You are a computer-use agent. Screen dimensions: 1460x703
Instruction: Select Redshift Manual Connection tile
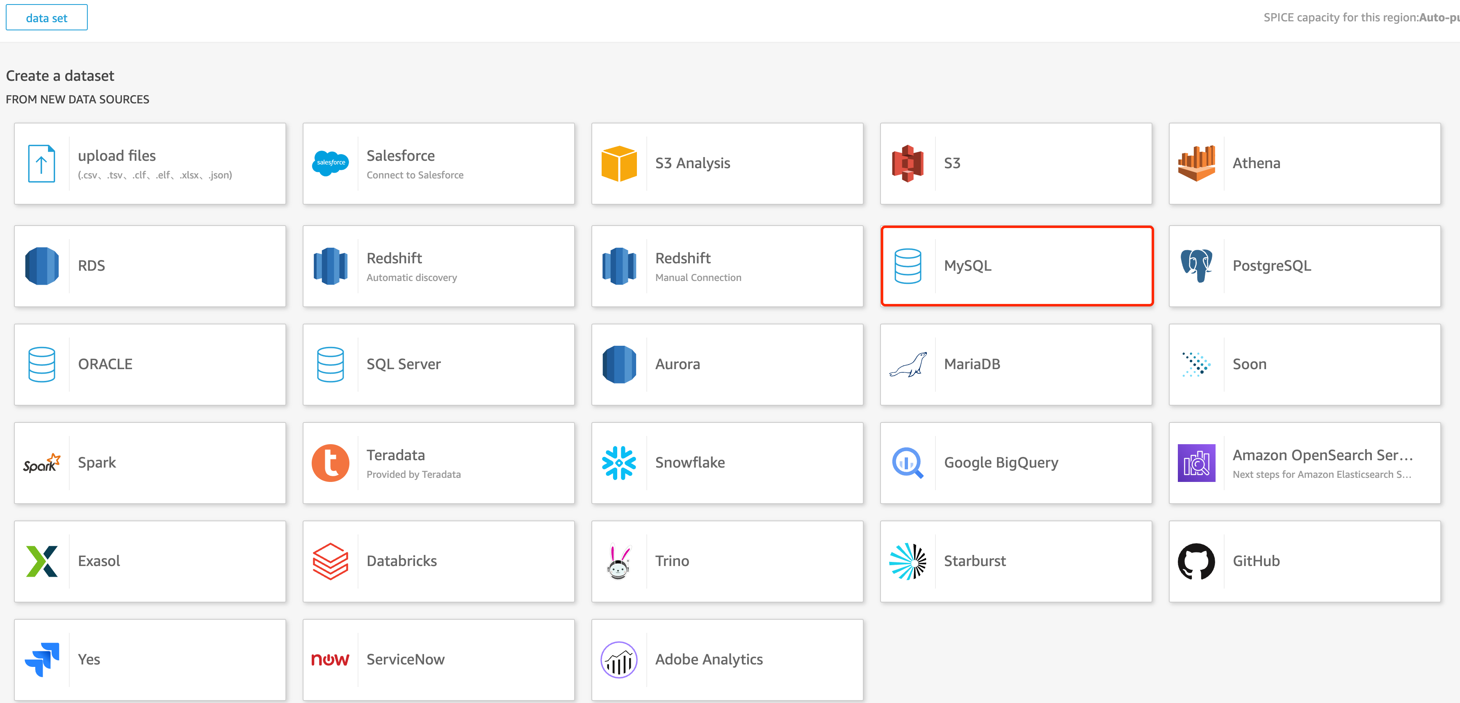[727, 266]
